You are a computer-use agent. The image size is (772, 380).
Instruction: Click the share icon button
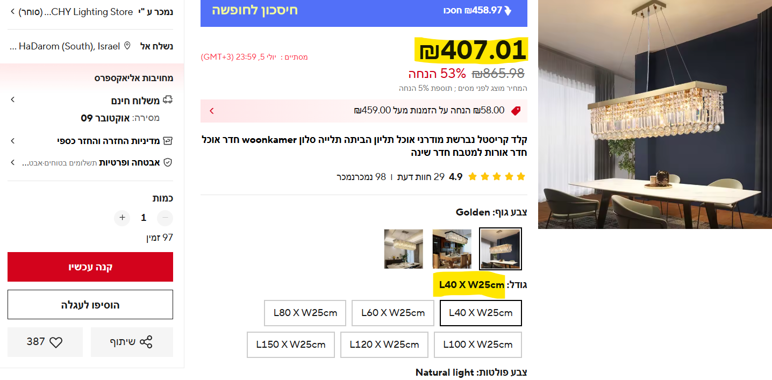coord(146,342)
